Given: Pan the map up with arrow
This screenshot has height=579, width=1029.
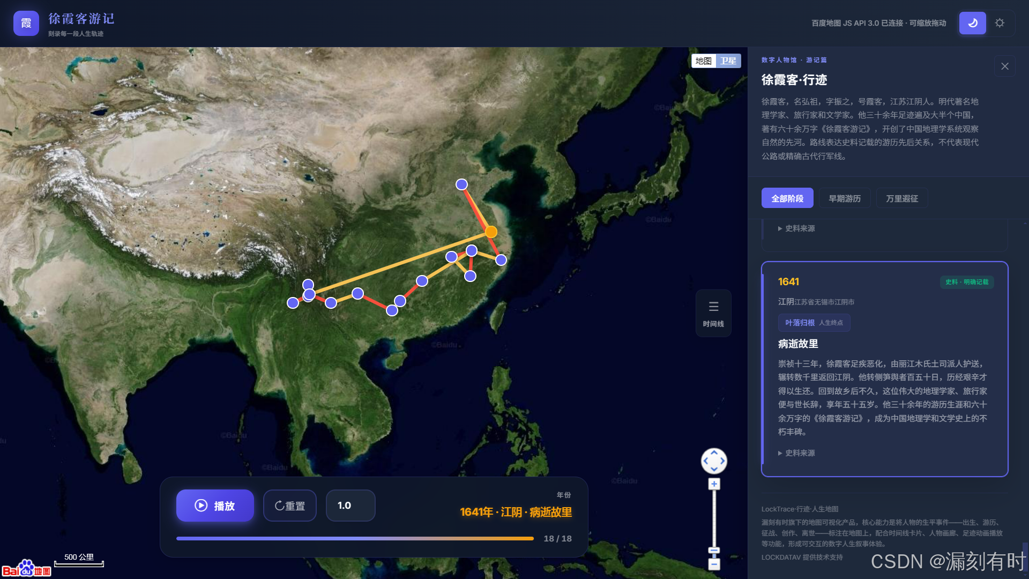Looking at the screenshot, I should pos(714,452).
